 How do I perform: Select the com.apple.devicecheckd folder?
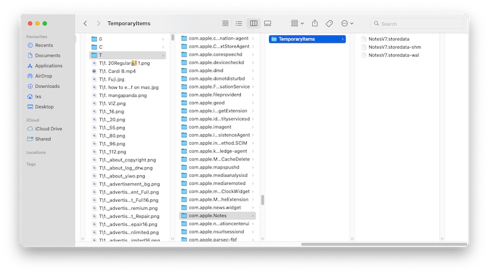coord(218,63)
